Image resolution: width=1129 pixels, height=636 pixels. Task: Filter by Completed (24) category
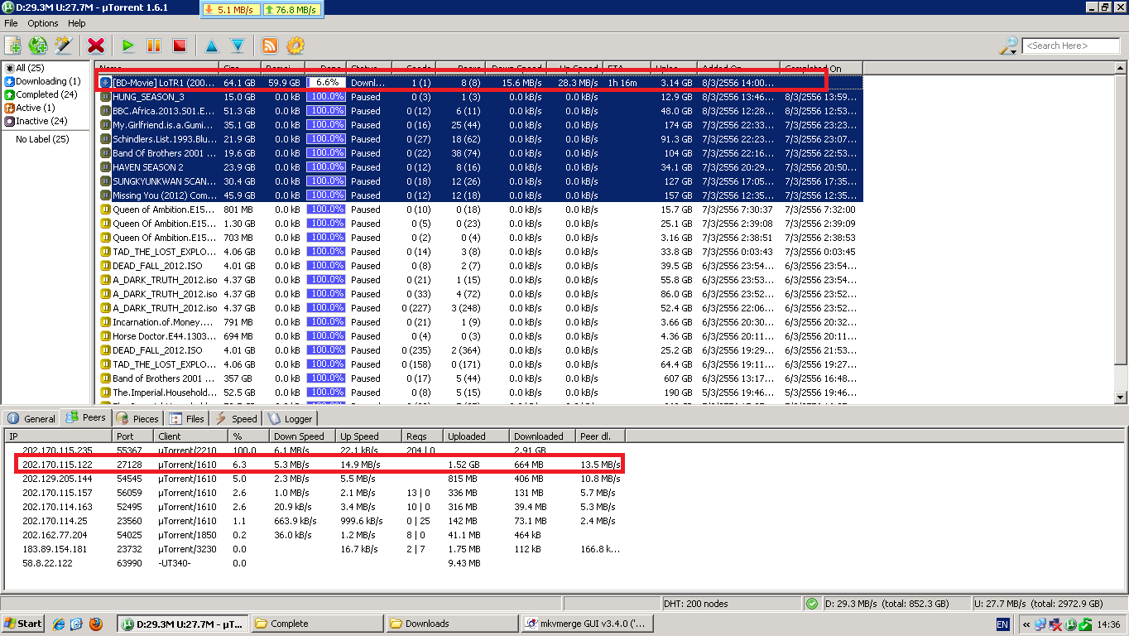41,94
